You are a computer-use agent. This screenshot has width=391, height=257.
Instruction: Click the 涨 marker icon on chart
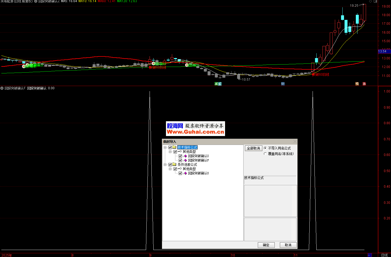(364, 84)
